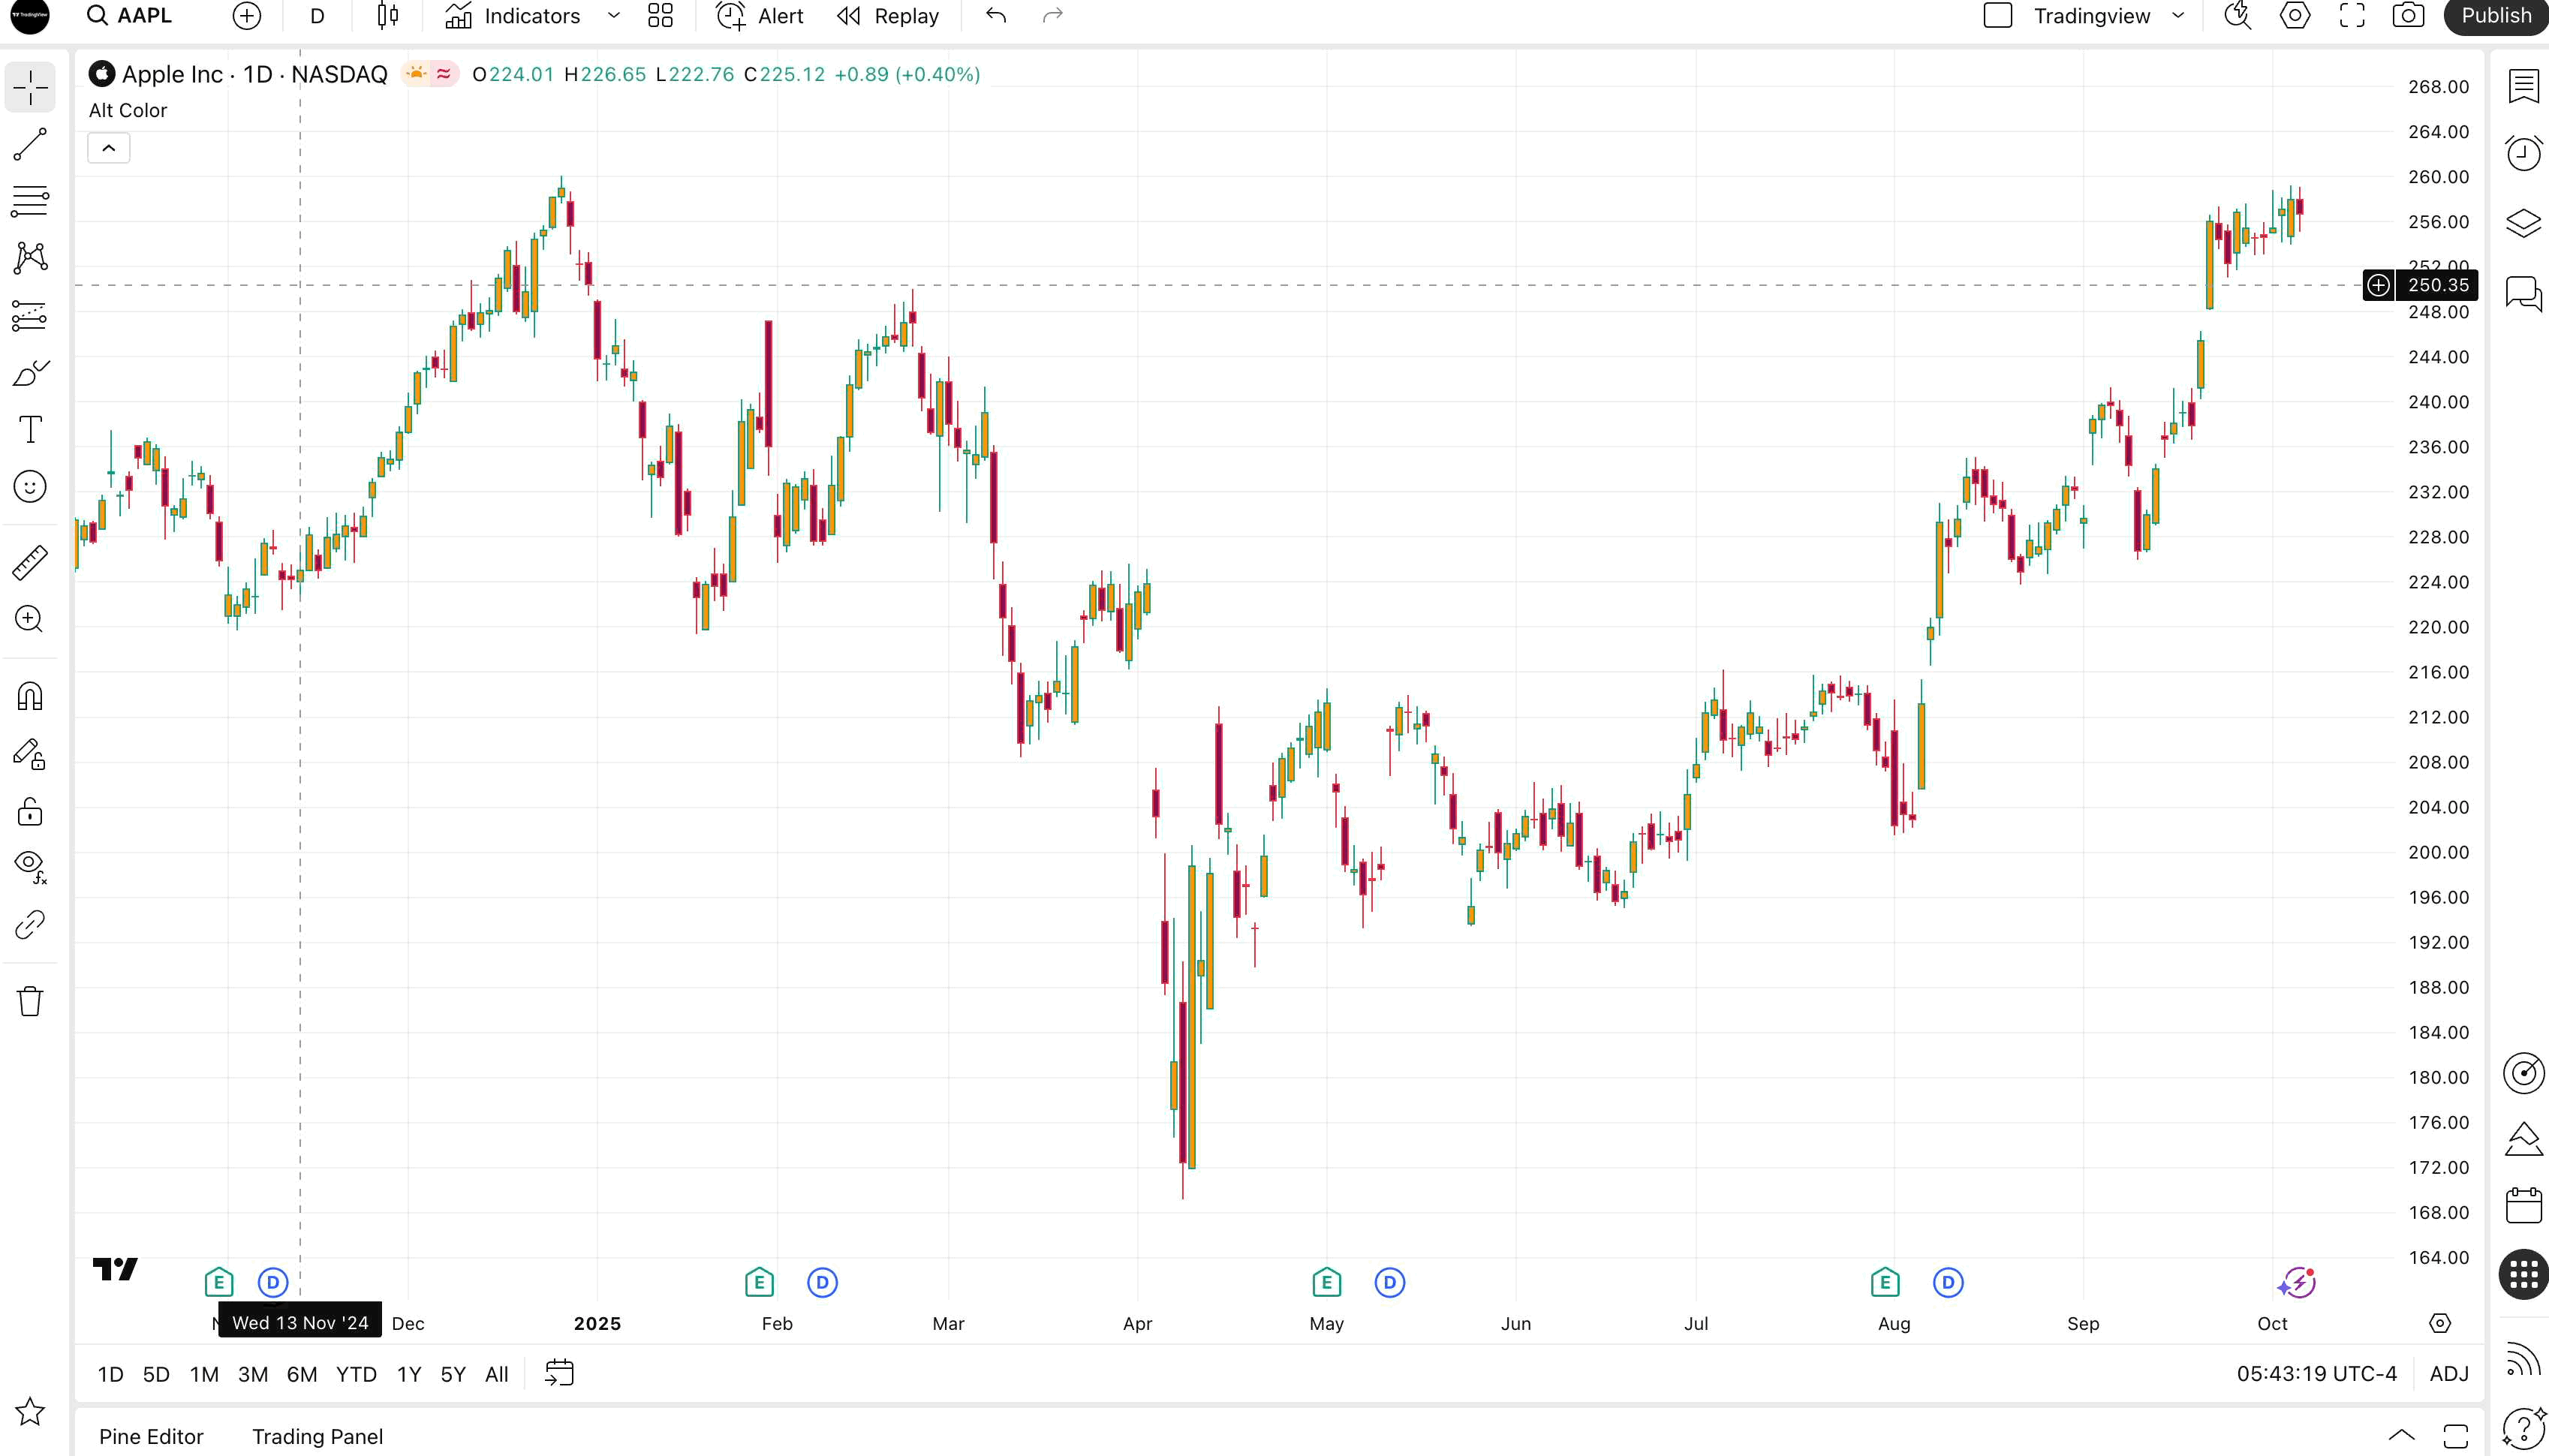The height and width of the screenshot is (1456, 2549).
Task: Set the chart range to 6M
Action: (x=301, y=1374)
